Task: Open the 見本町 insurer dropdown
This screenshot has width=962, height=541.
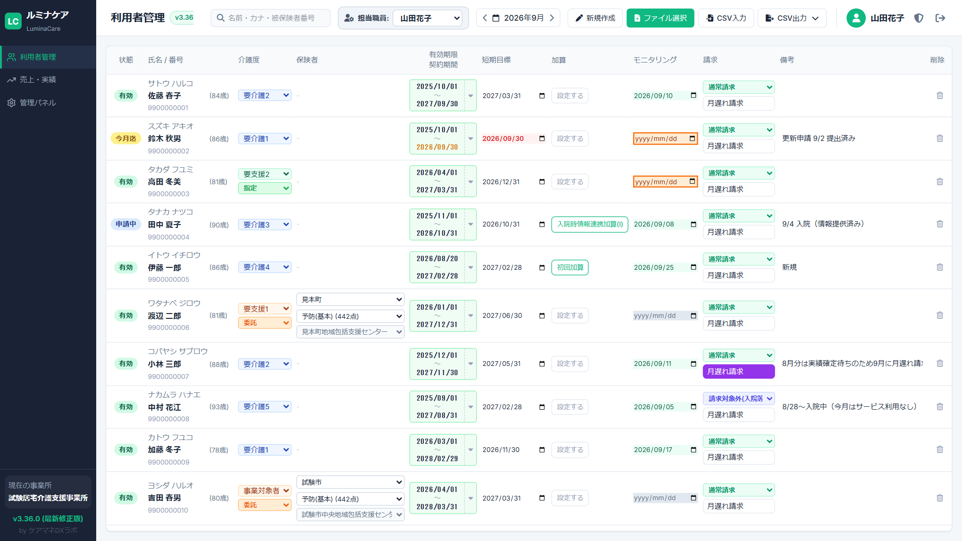Action: (x=350, y=300)
